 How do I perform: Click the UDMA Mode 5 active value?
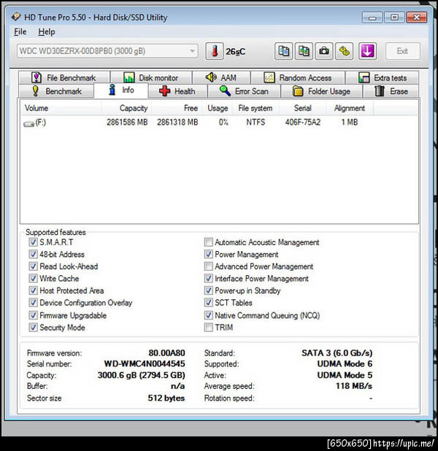pyautogui.click(x=345, y=375)
